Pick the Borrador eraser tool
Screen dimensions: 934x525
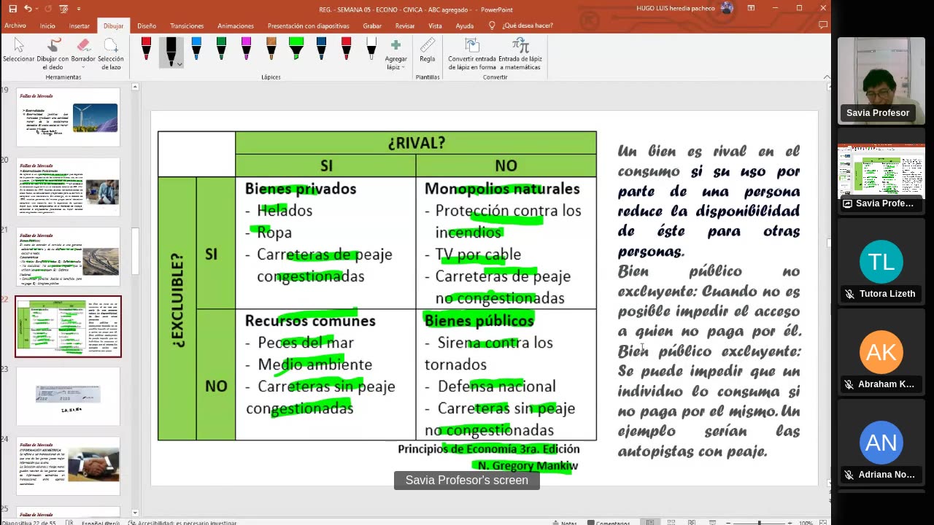83,50
